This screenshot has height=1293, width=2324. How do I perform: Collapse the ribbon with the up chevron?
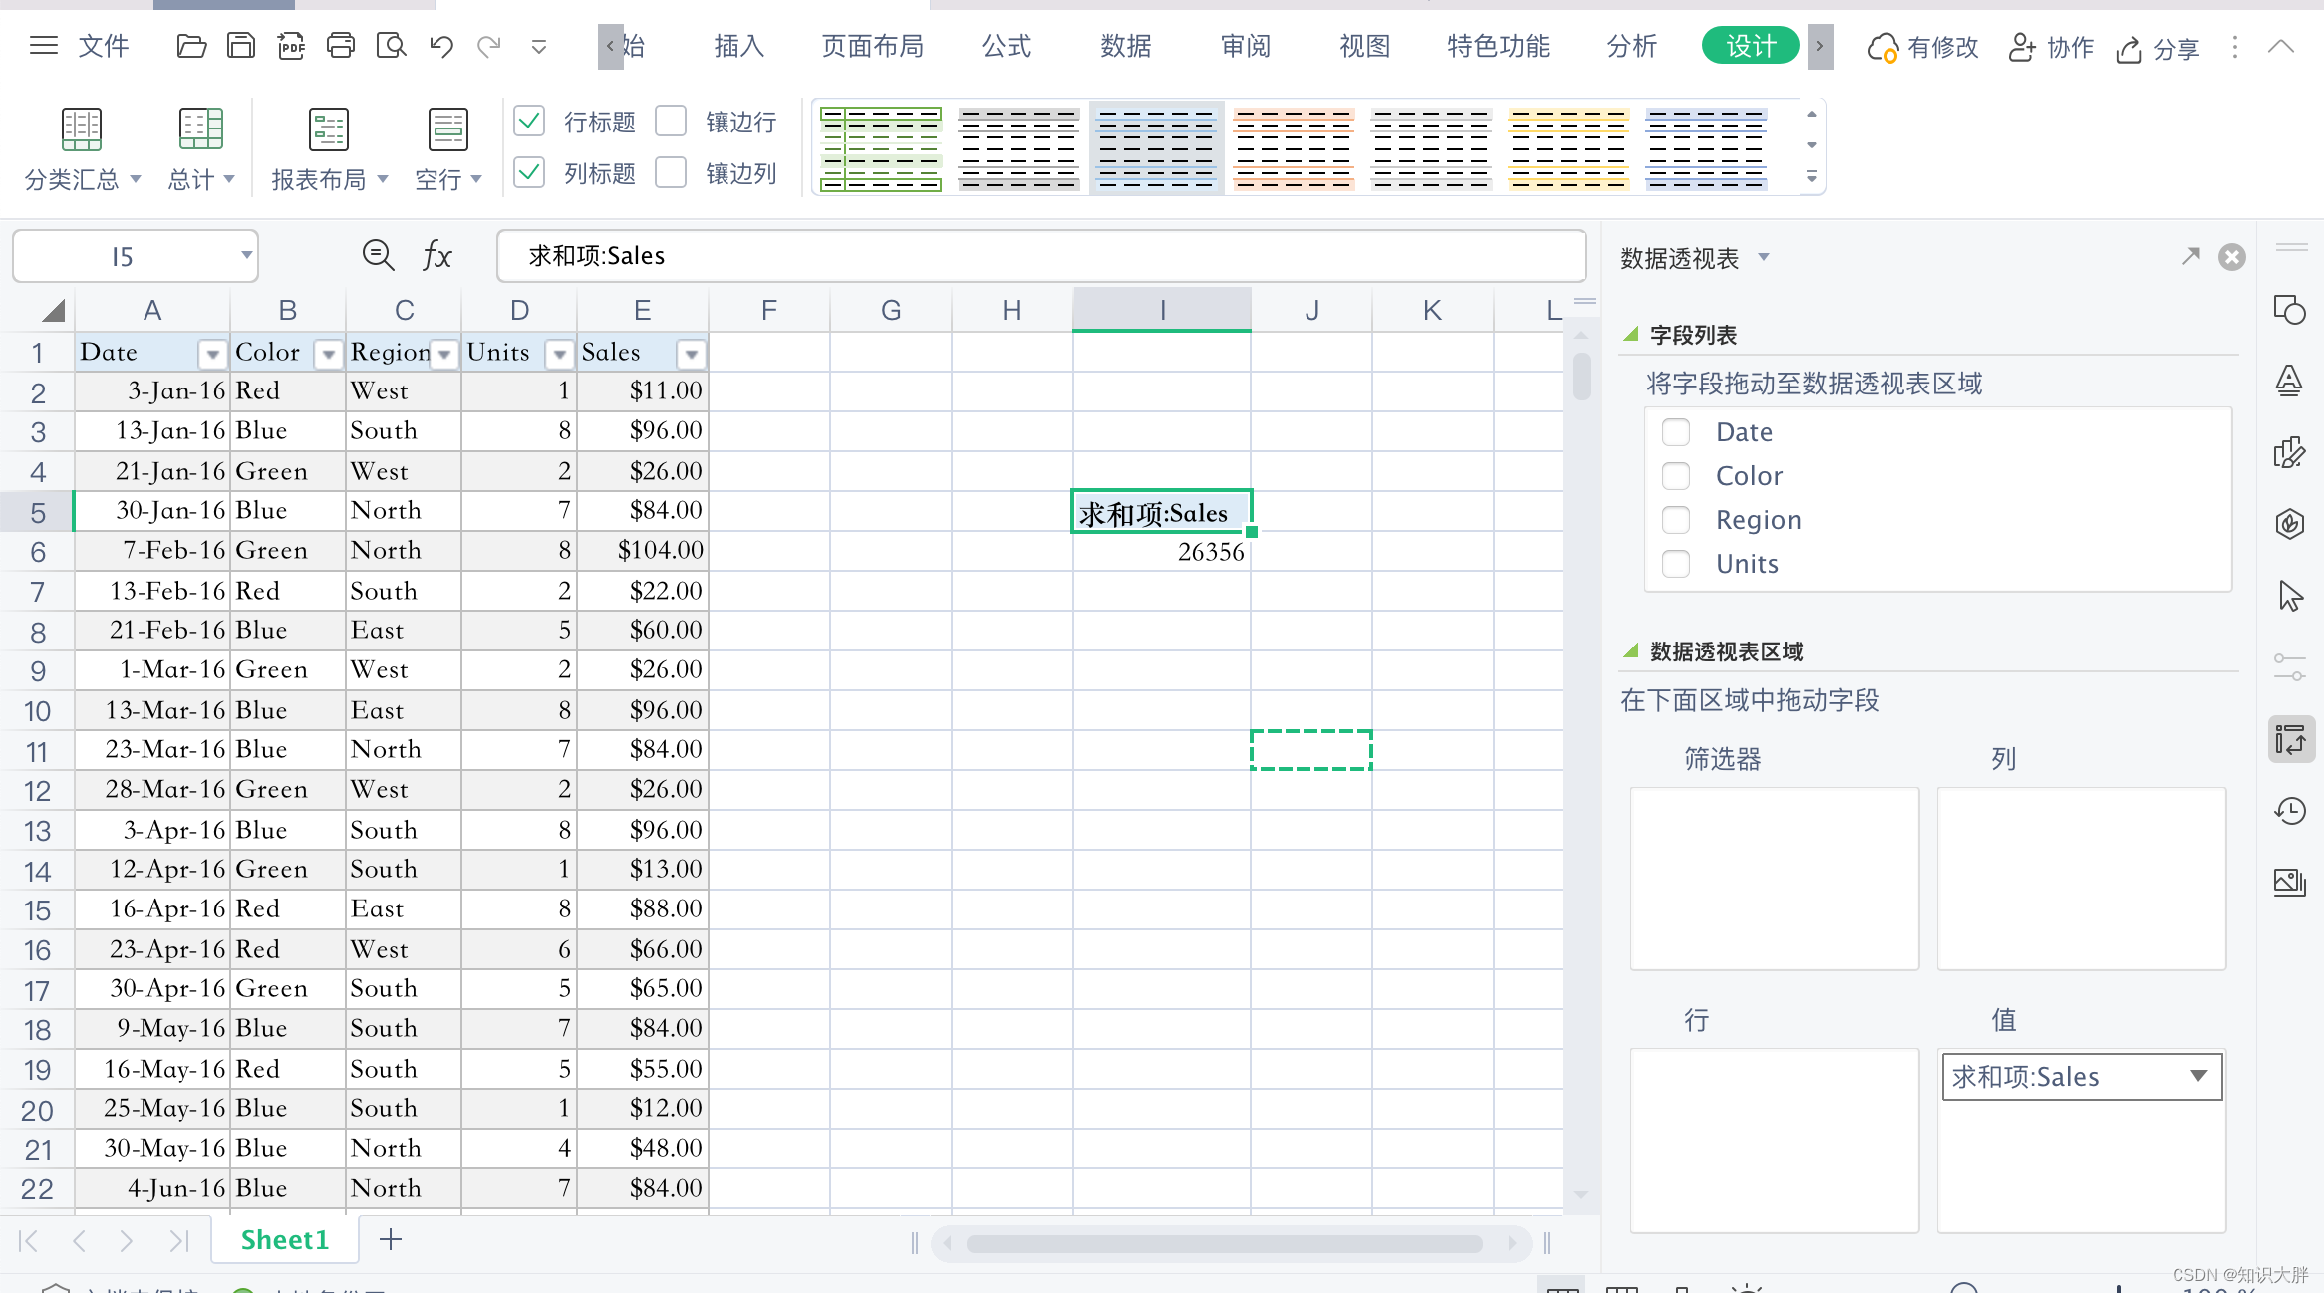point(2281,46)
